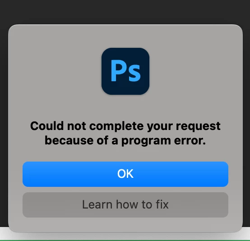
Task: Click the word 'error.' in the dialog text
Action: click(190, 141)
